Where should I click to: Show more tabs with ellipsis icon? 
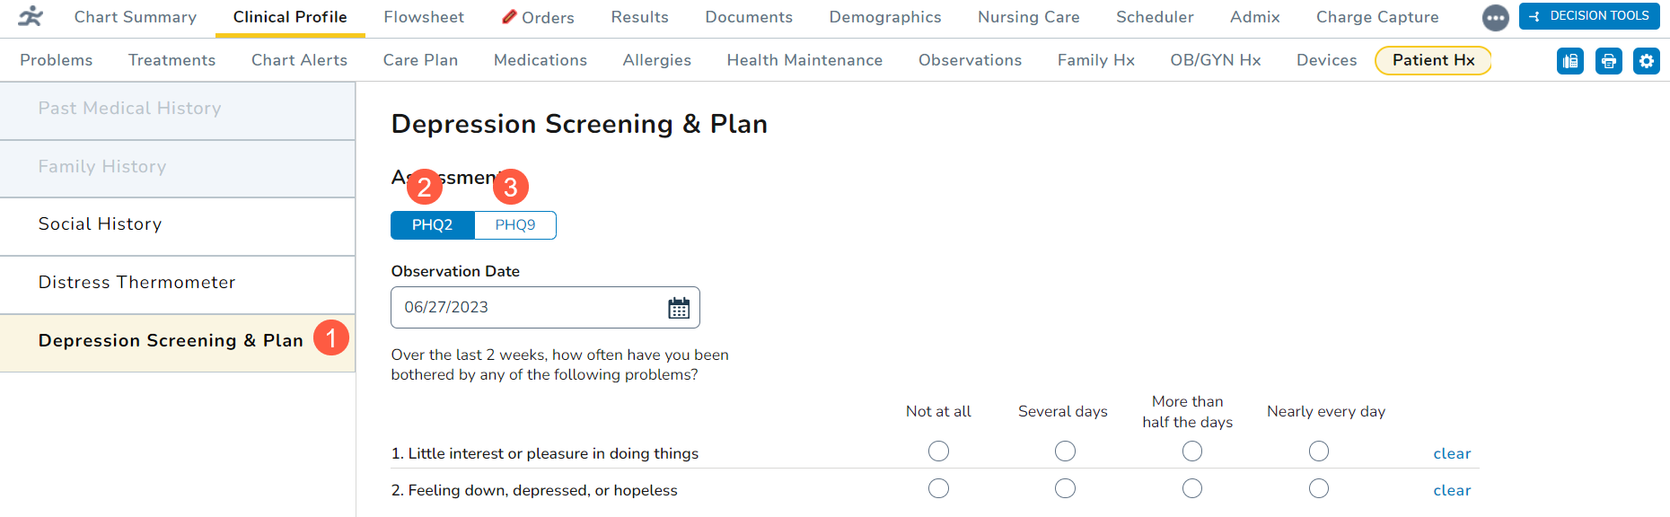[x=1495, y=17]
